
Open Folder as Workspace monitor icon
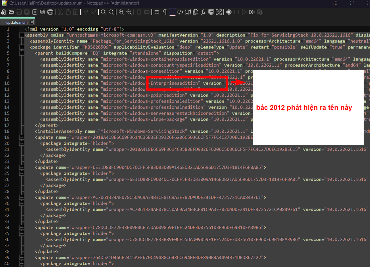pyautogui.click(x=211, y=12)
